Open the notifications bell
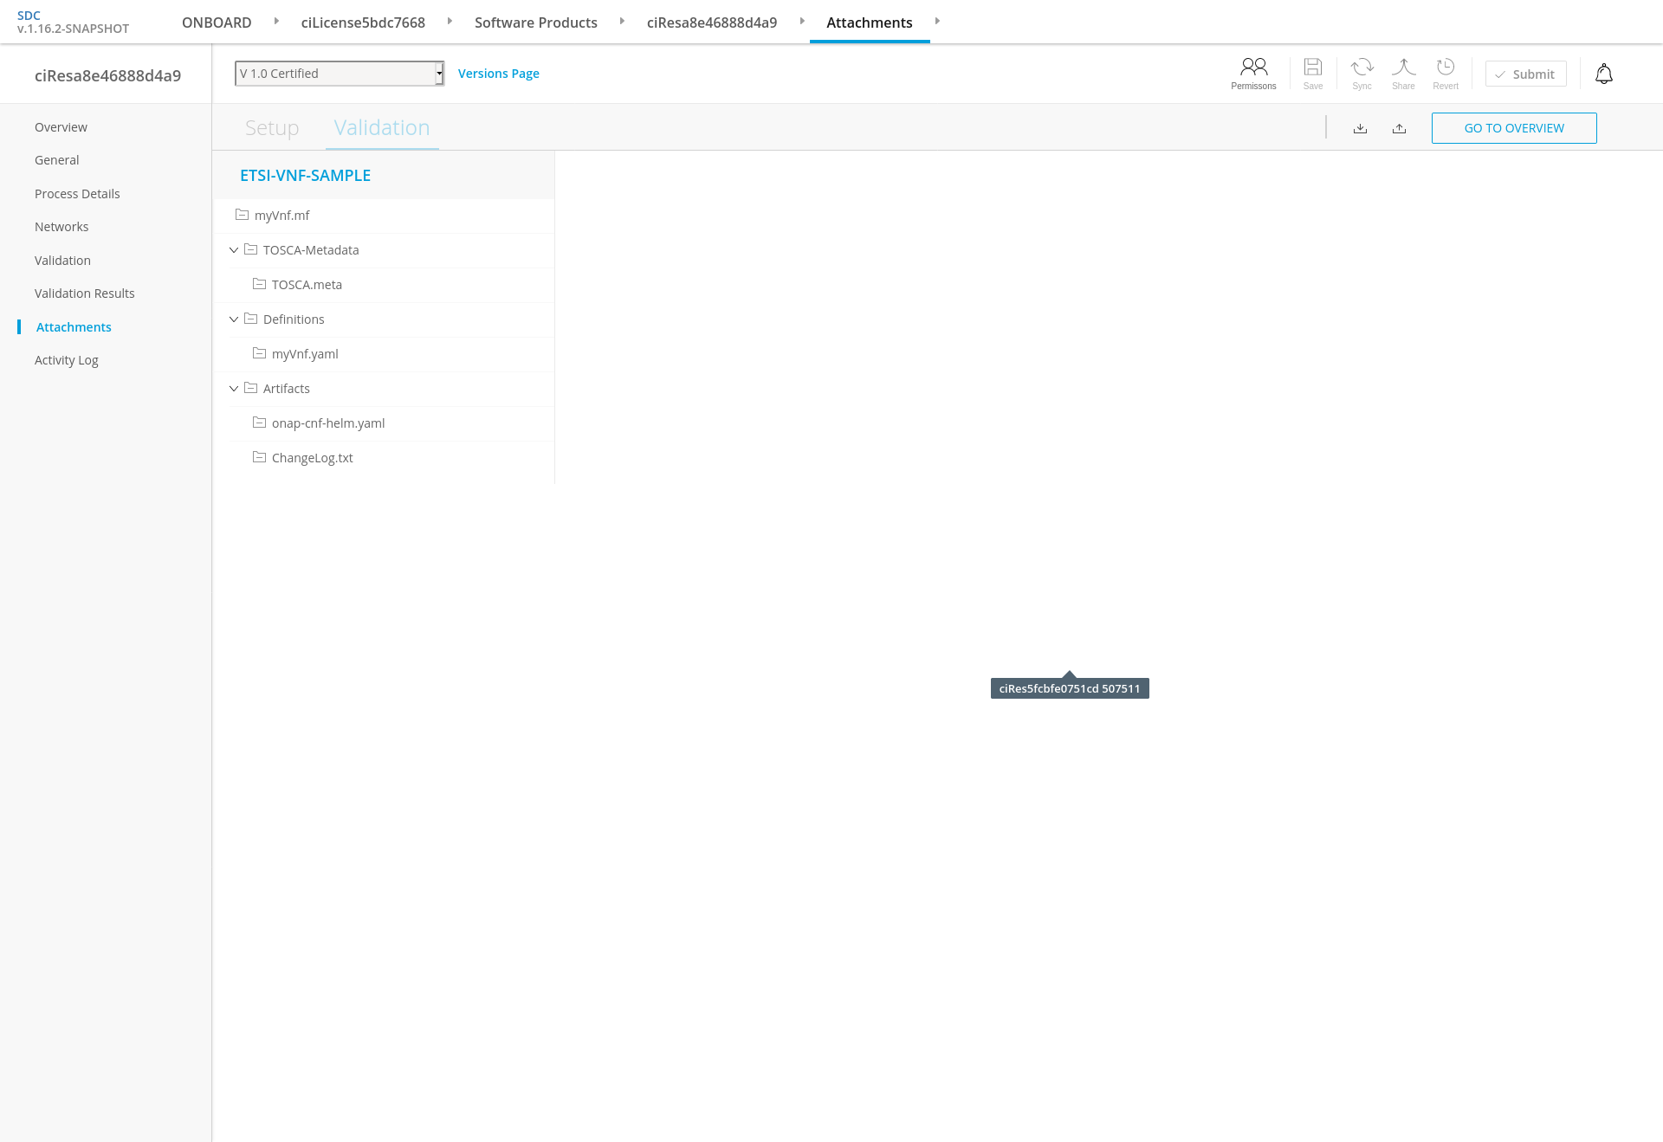The height and width of the screenshot is (1142, 1663). coord(1603,74)
